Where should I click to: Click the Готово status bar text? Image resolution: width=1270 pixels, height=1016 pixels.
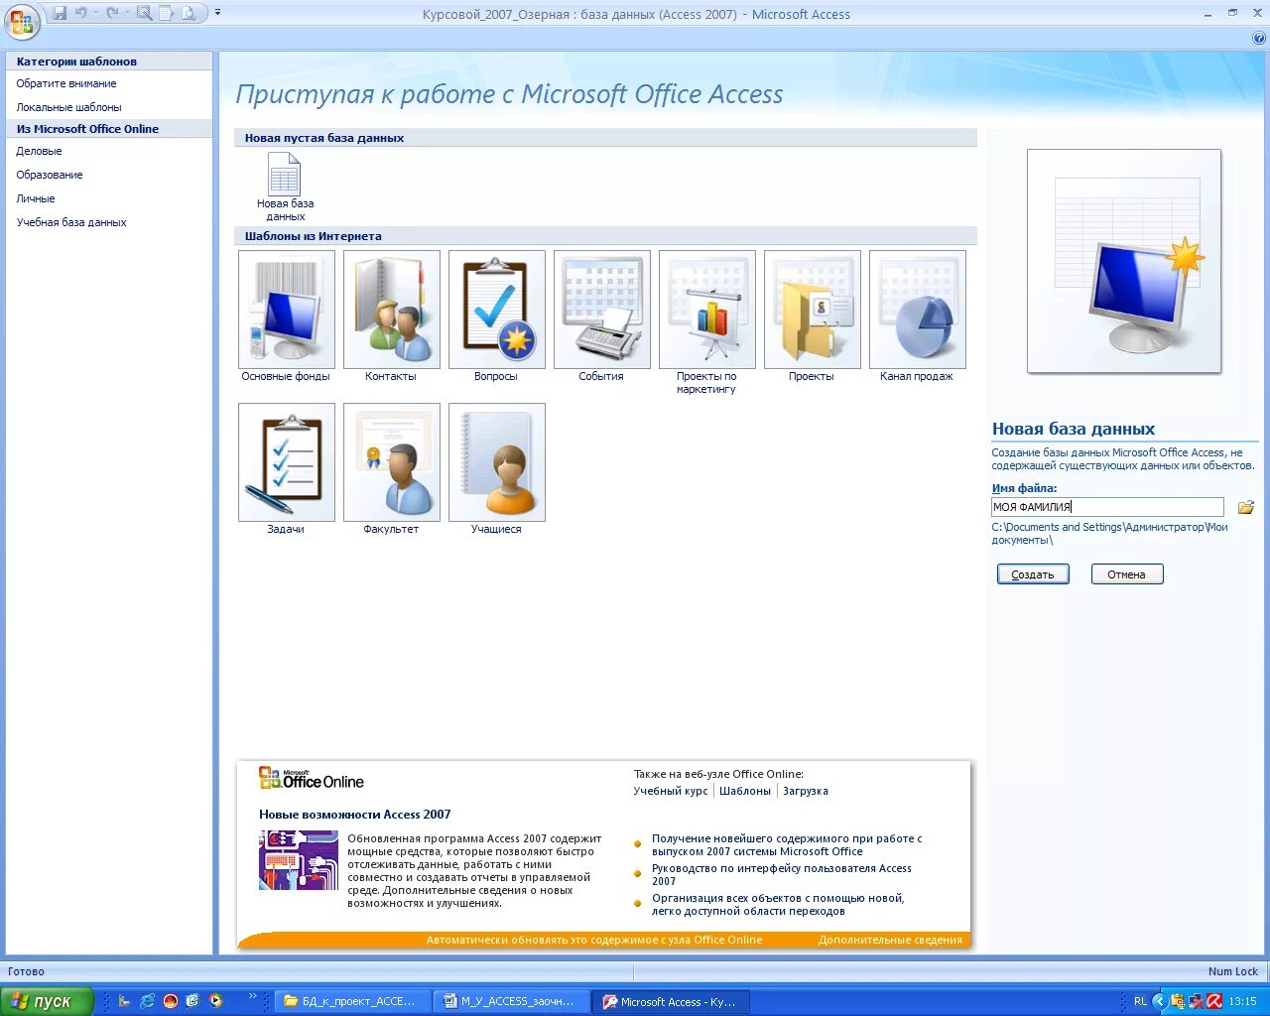(26, 971)
